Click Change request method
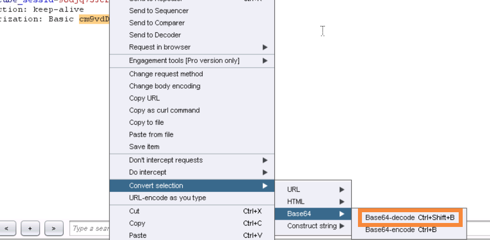Screen dimensions: 490x240 166,74
